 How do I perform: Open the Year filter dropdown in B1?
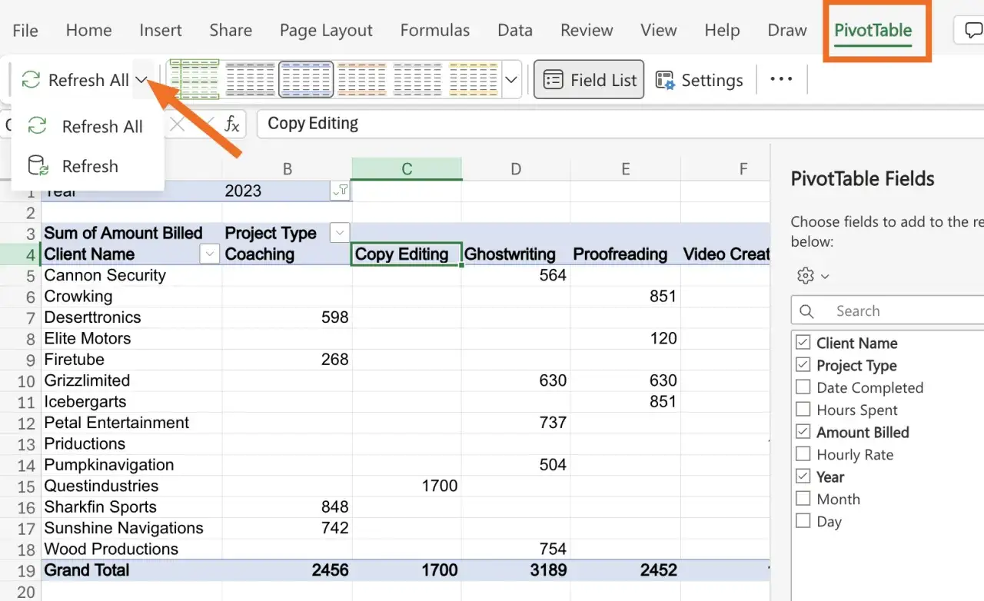click(x=341, y=191)
